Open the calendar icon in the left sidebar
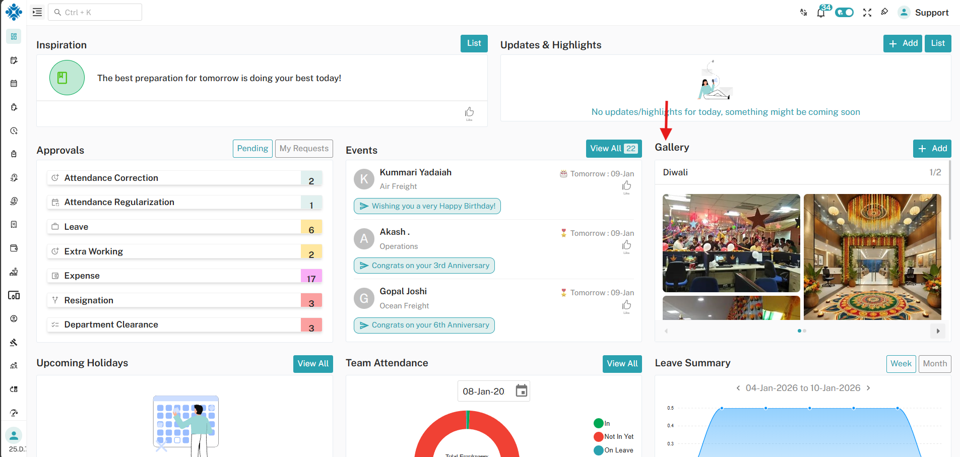960x457 pixels. click(13, 83)
